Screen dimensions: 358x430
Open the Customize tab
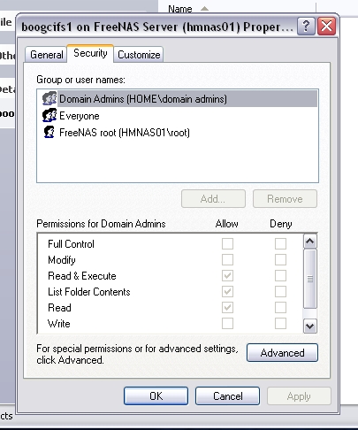[139, 55]
